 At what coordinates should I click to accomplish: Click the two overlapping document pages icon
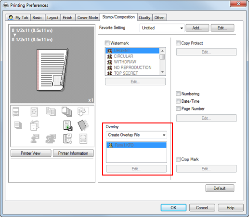51,111
